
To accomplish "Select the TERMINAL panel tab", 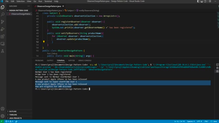I will (61, 60).
